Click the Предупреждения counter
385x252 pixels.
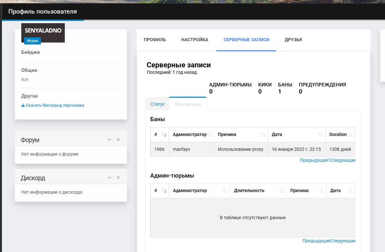click(322, 88)
